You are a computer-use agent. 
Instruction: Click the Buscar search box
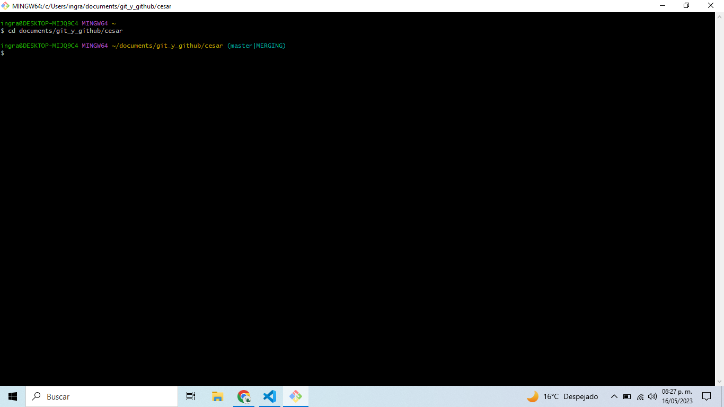[x=102, y=396]
